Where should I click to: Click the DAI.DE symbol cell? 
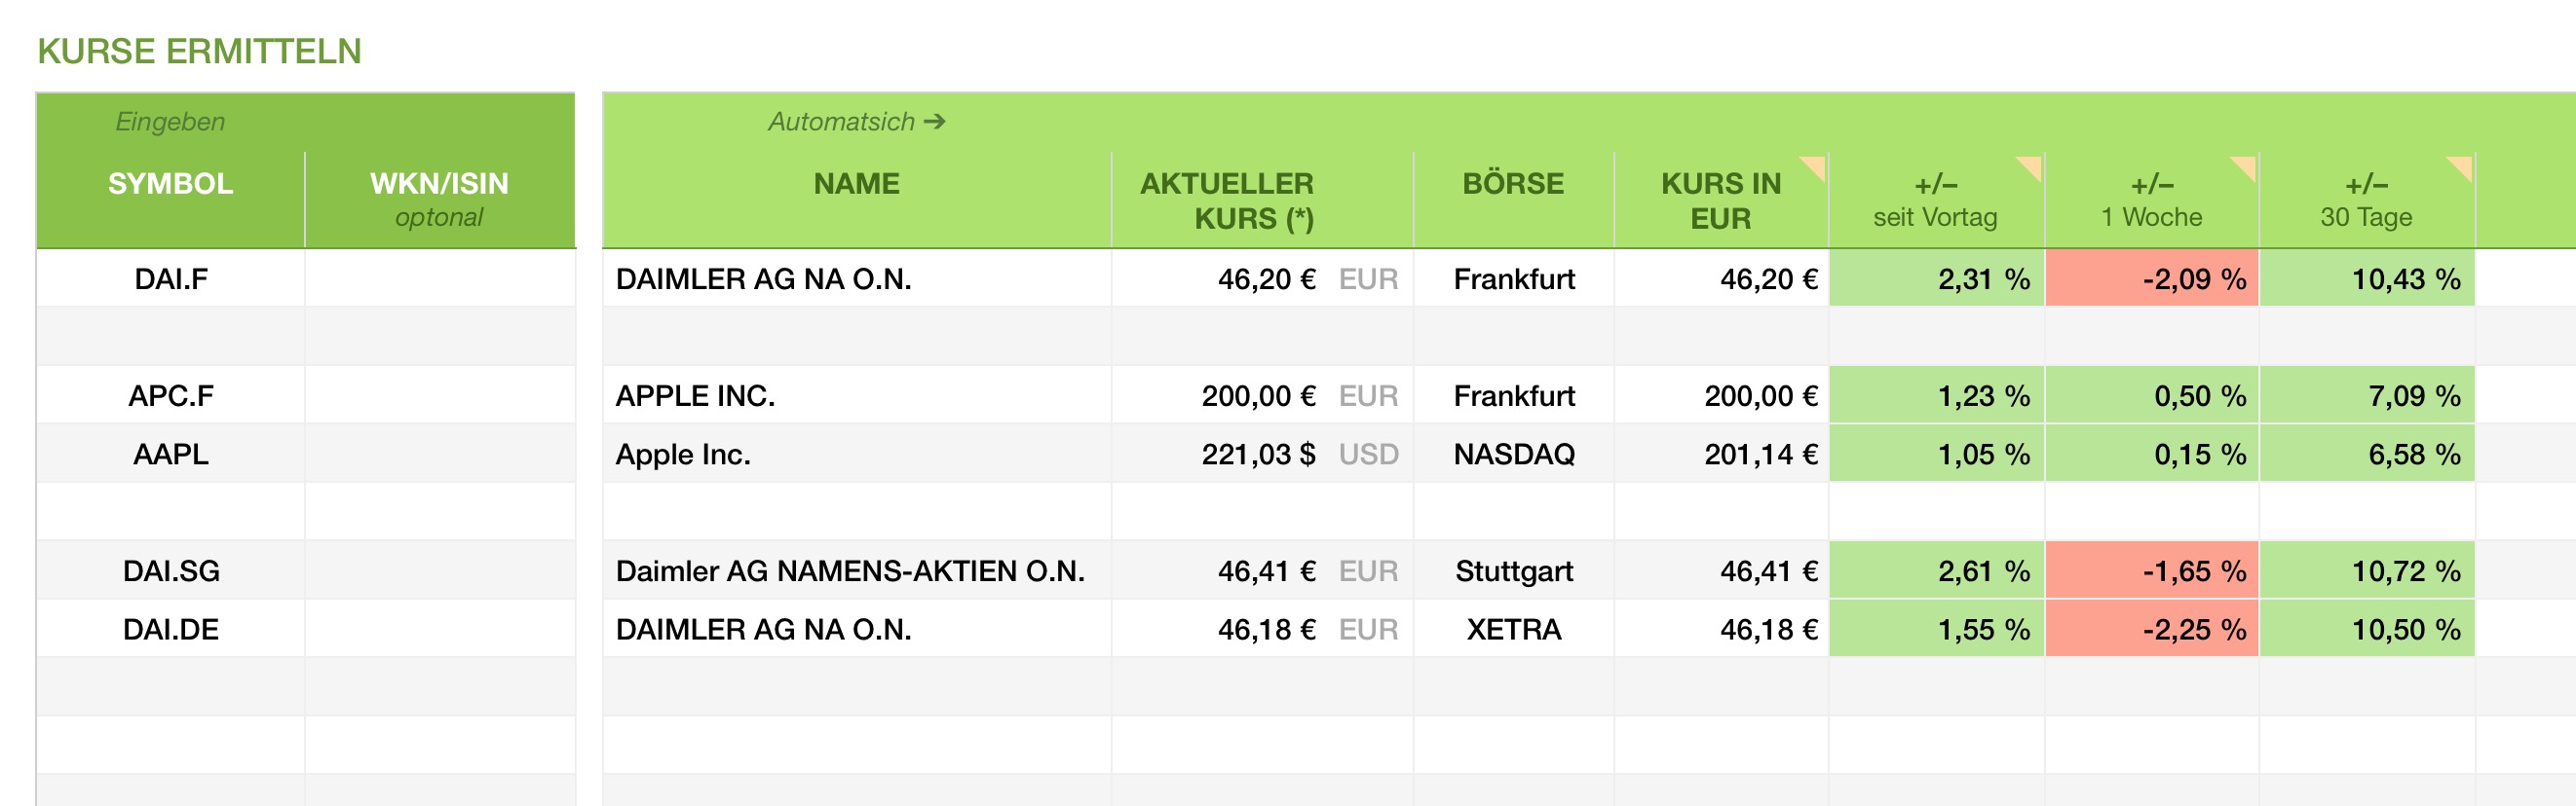point(170,629)
